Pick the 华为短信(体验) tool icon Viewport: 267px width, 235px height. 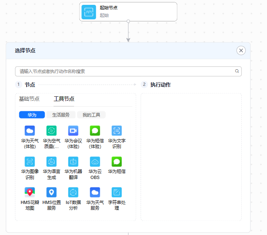(x=95, y=131)
